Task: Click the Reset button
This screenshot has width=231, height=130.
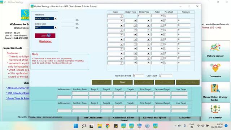Action: click(123, 82)
